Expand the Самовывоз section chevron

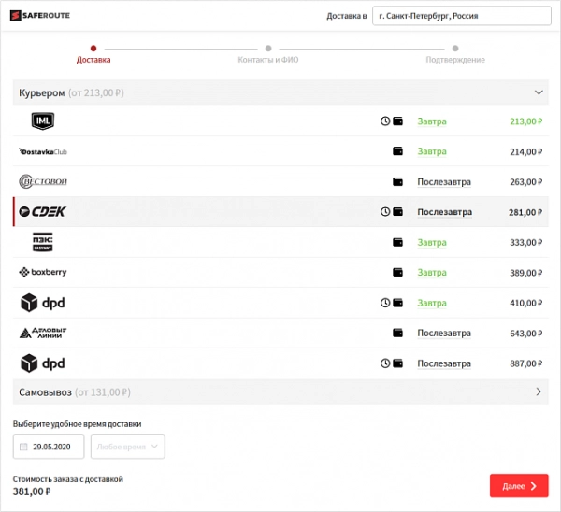pos(539,391)
